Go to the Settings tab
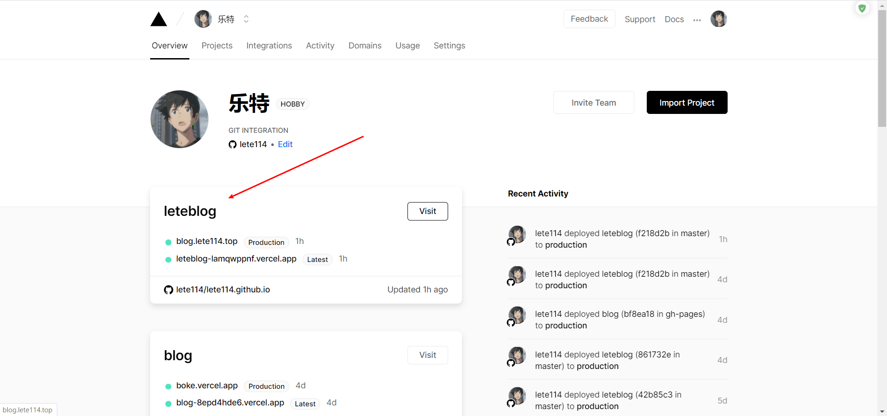The width and height of the screenshot is (887, 416). (449, 46)
